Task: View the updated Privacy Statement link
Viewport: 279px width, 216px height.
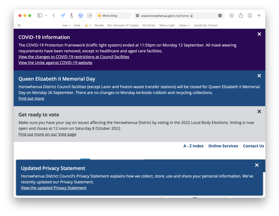Action: click(53, 187)
